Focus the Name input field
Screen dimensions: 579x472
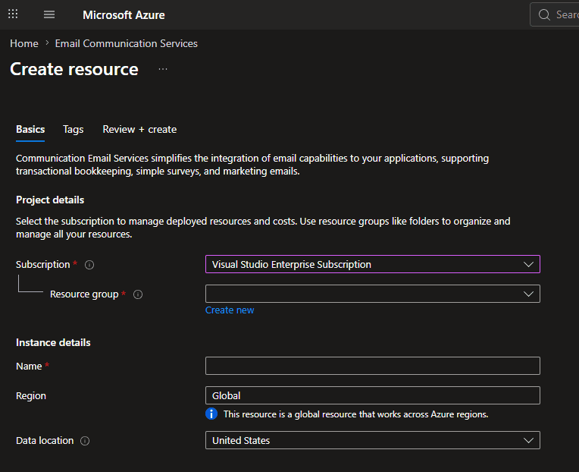(373, 366)
